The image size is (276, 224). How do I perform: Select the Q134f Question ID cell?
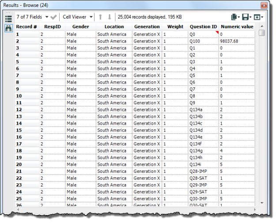pyautogui.click(x=204, y=144)
